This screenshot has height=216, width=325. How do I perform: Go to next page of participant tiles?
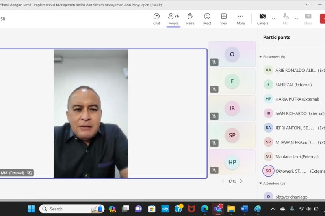point(241,181)
